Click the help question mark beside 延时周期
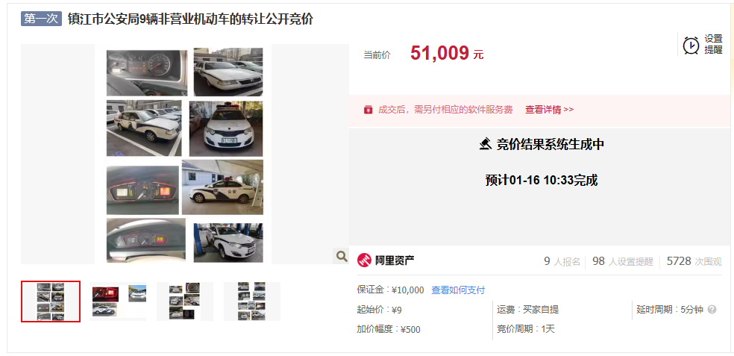The width and height of the screenshot is (734, 356). pyautogui.click(x=712, y=310)
